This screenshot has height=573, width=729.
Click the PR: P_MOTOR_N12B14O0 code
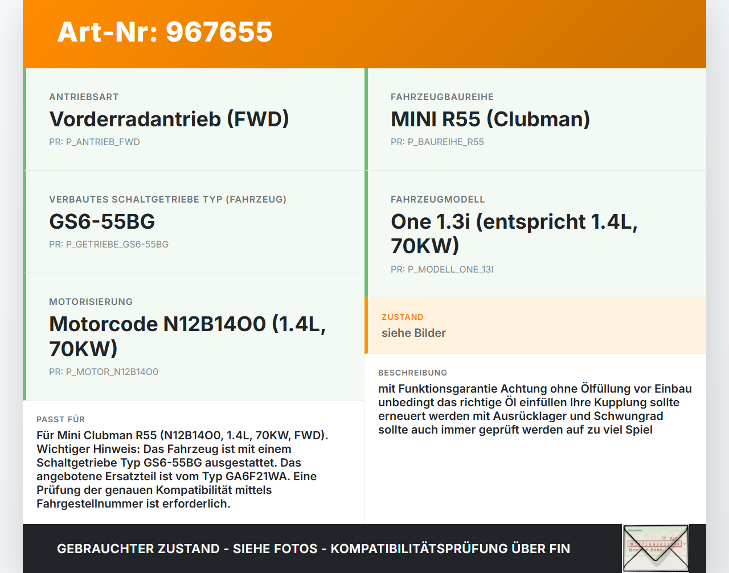coord(104,372)
